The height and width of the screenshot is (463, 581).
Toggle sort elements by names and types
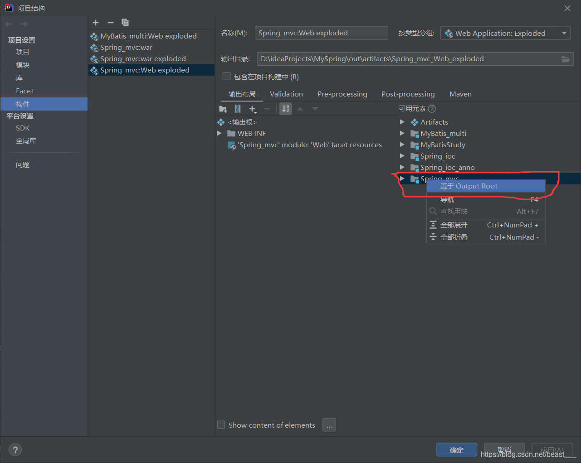pyautogui.click(x=286, y=109)
